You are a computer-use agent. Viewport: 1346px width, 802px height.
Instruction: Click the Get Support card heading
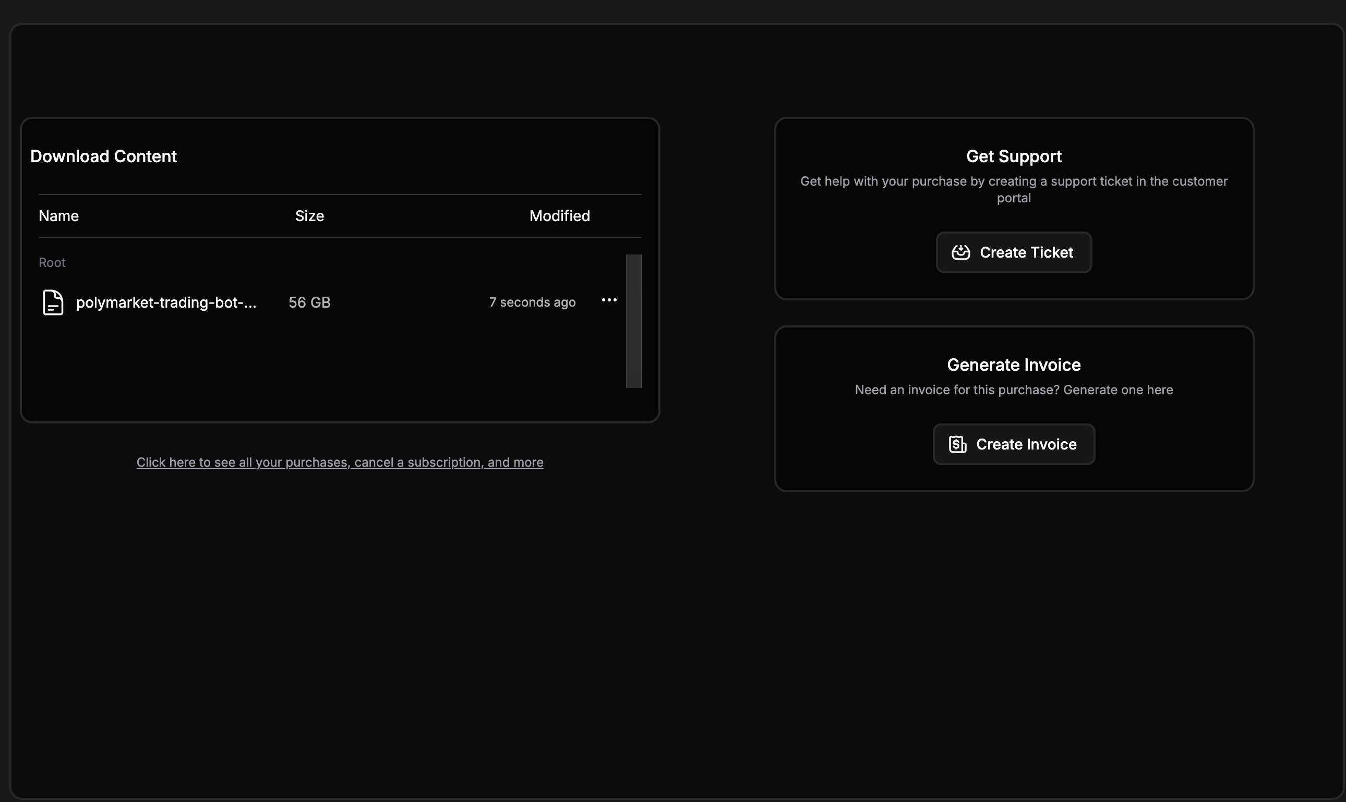[x=1013, y=156]
